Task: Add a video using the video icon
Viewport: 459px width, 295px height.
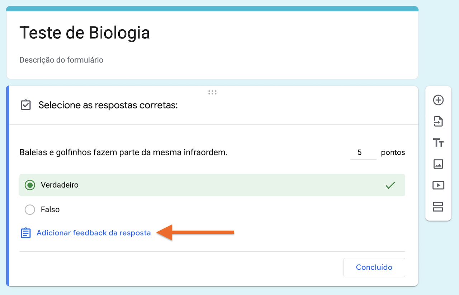Action: tap(438, 185)
